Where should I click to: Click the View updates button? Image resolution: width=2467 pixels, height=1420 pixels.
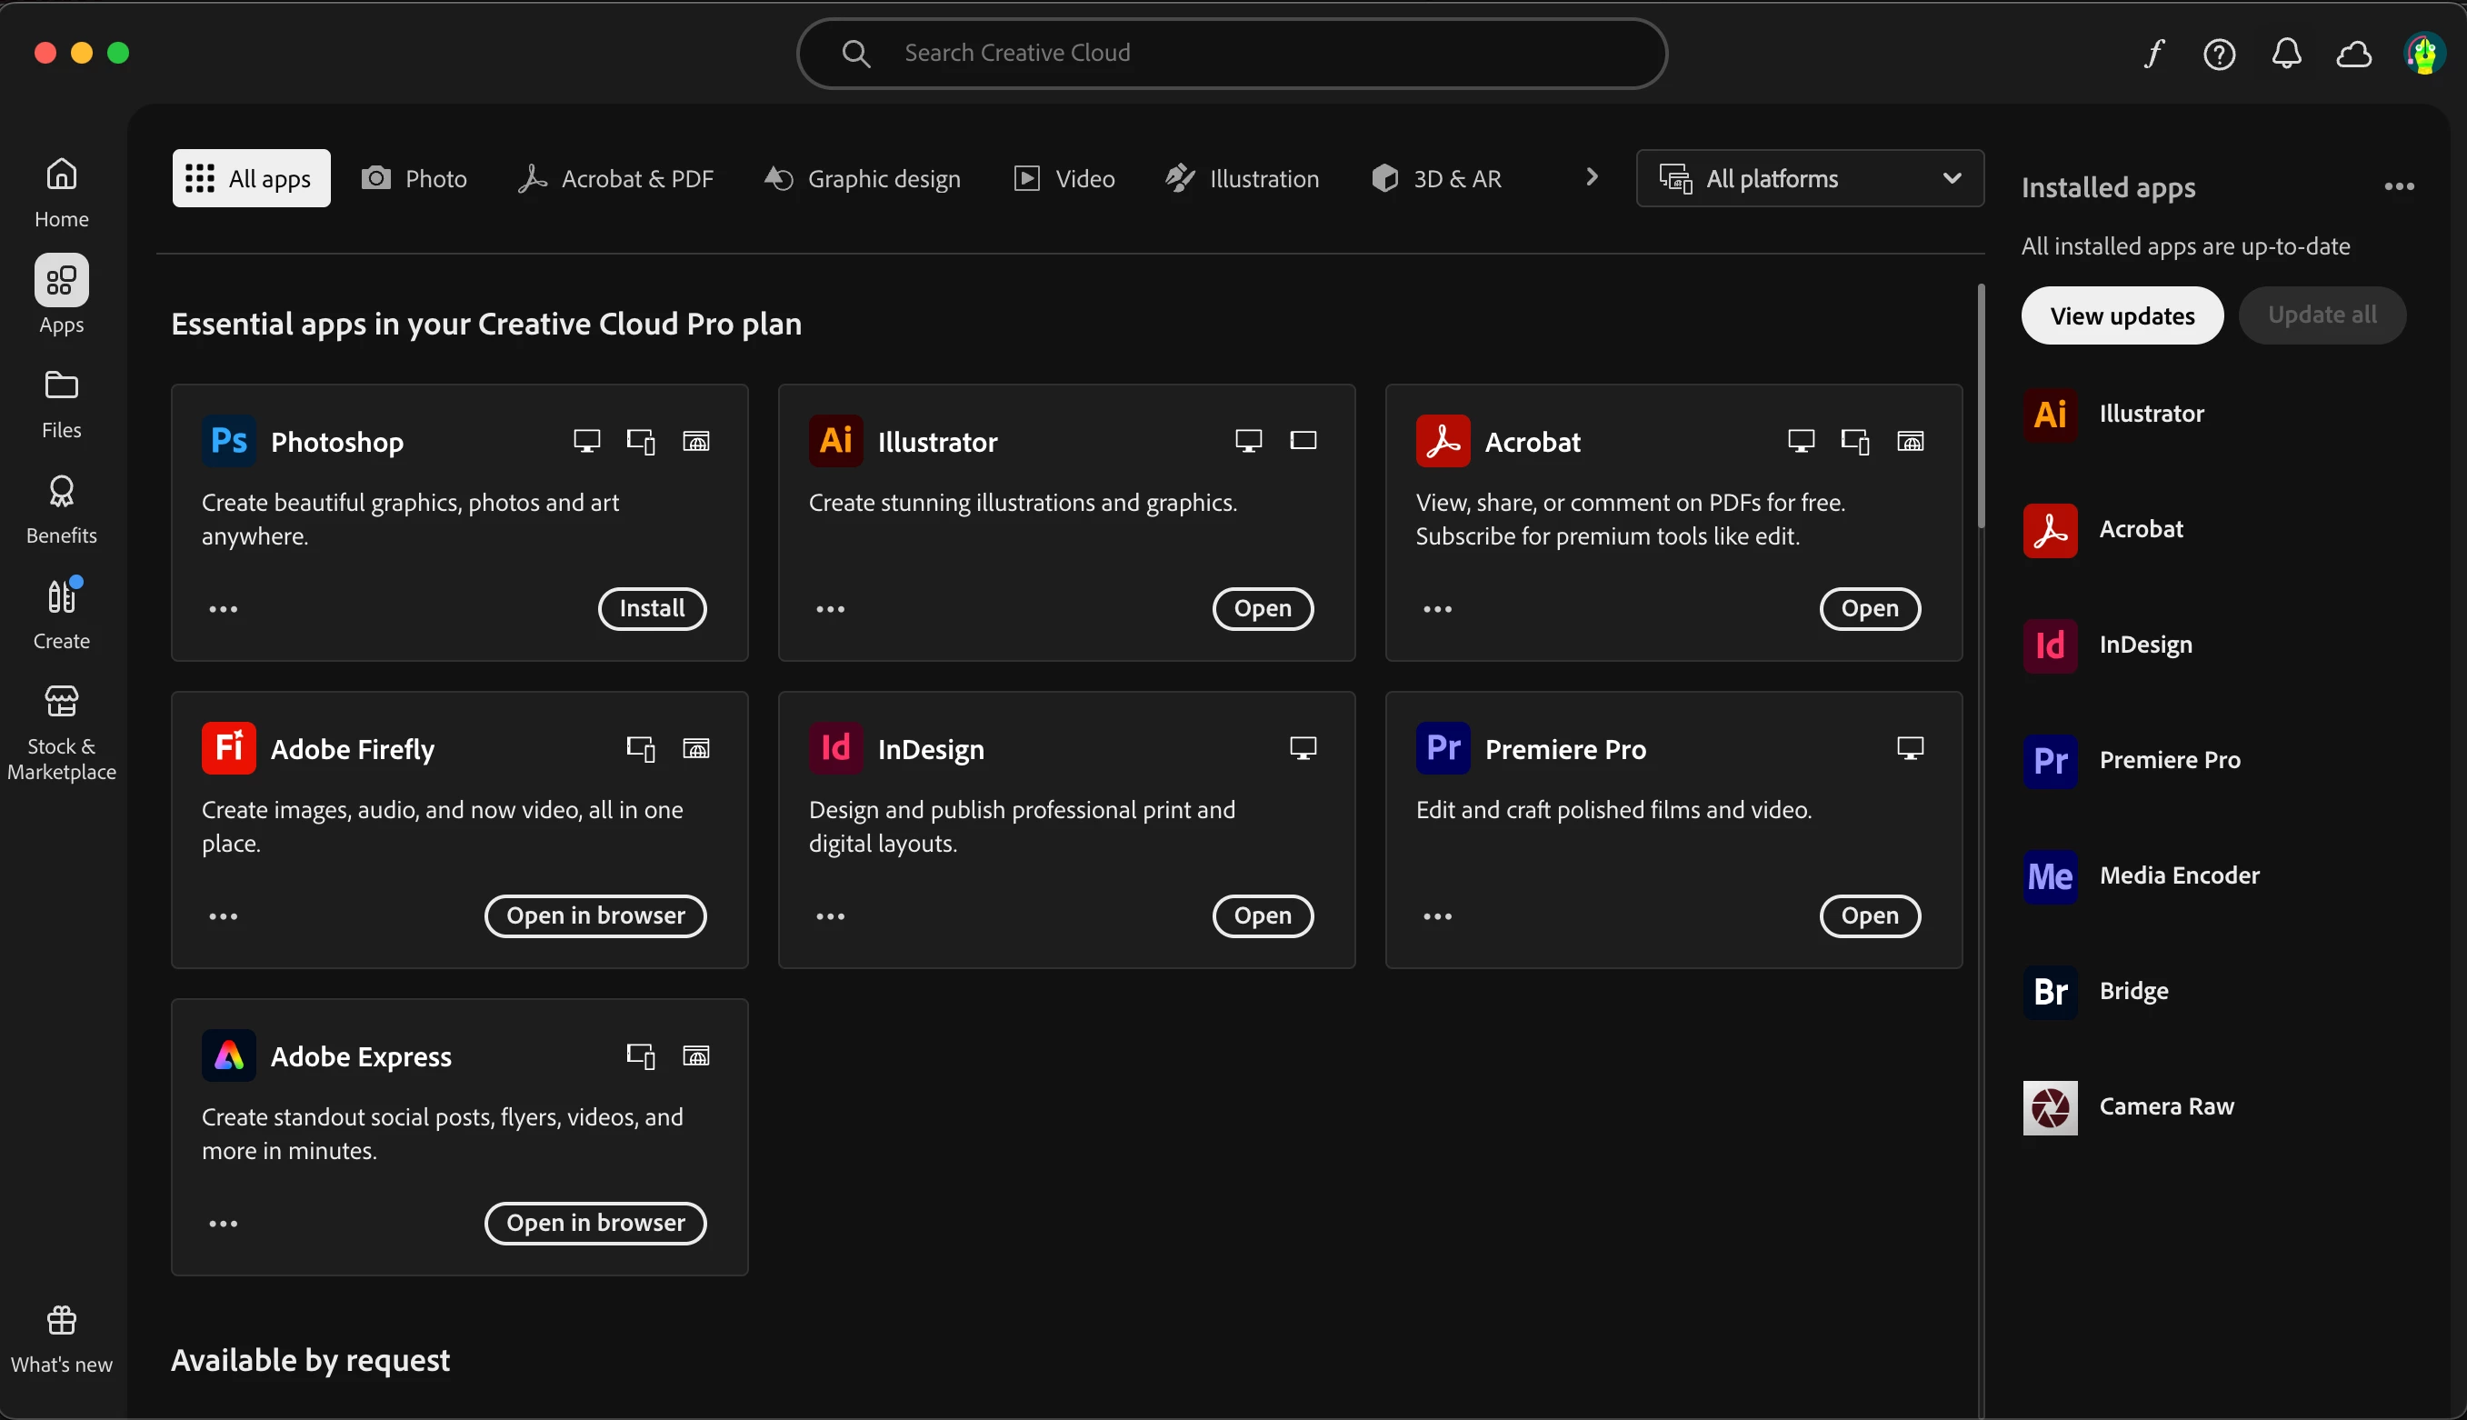tap(2122, 315)
